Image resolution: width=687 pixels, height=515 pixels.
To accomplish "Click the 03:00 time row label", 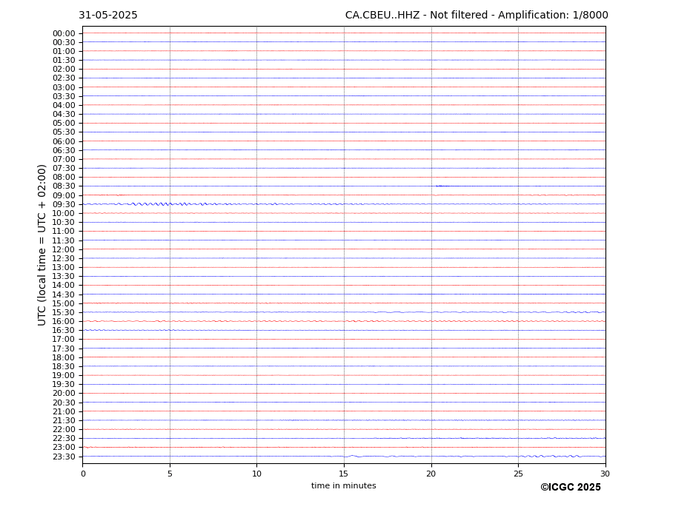I will click(64, 87).
